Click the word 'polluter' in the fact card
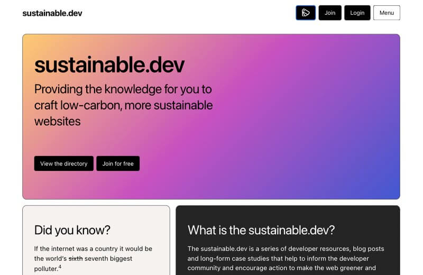Viewport: 423px width, 275px height. (x=45, y=269)
